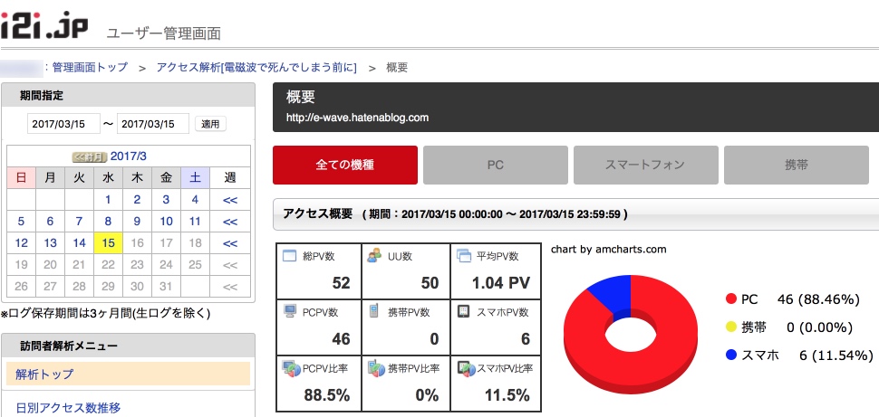Click the yellow 携帯 legend swatch
Viewport: 879px width, 417px height.
tap(730, 327)
